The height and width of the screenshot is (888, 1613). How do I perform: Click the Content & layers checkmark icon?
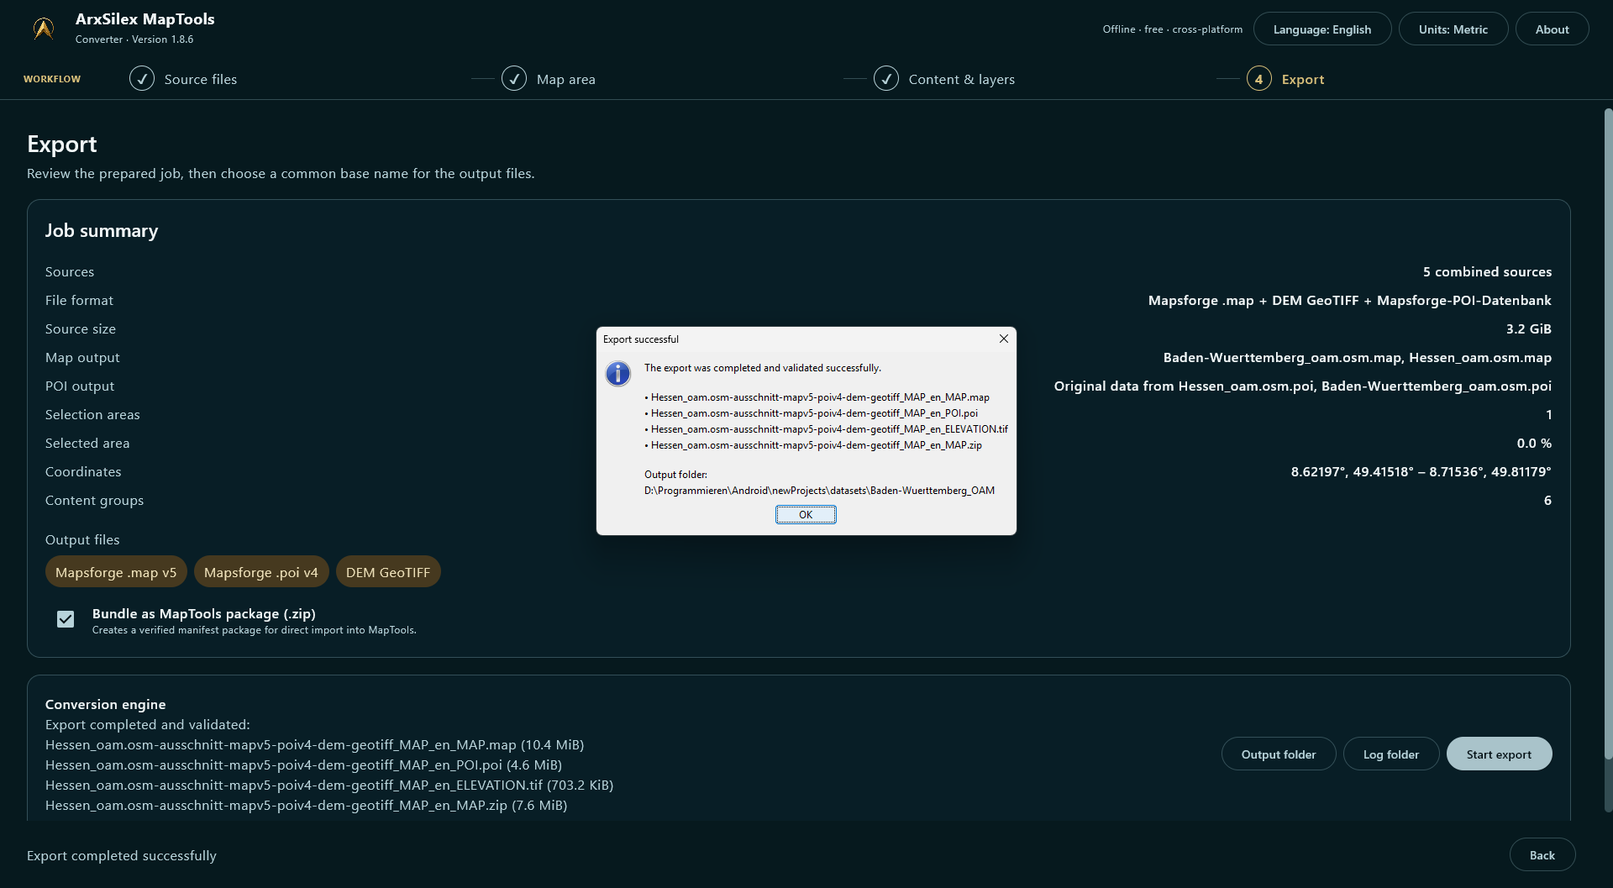coord(886,79)
